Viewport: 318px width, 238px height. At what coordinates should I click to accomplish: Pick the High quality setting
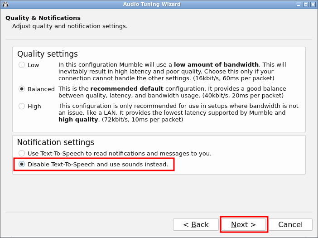[x=22, y=106]
